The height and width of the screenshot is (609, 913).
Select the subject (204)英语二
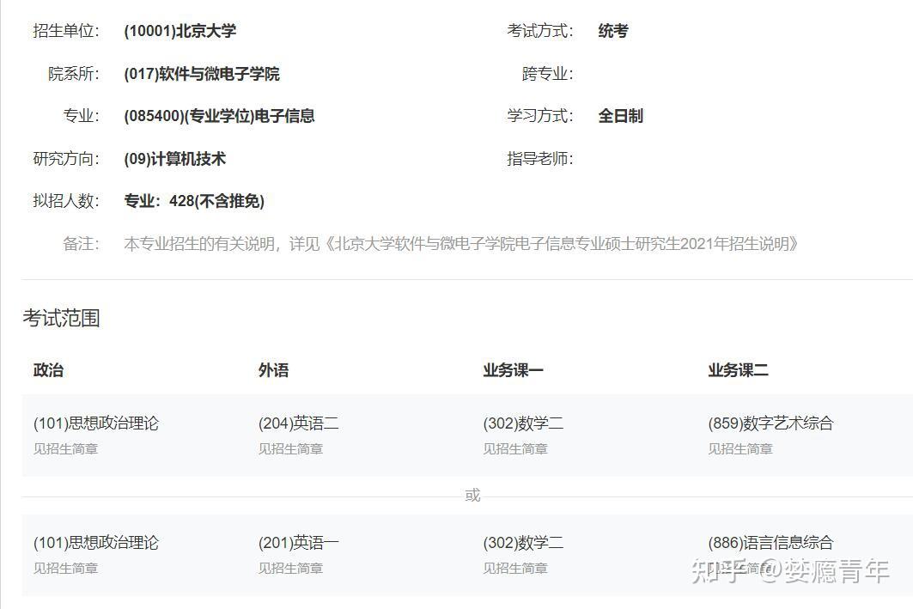[x=298, y=423]
